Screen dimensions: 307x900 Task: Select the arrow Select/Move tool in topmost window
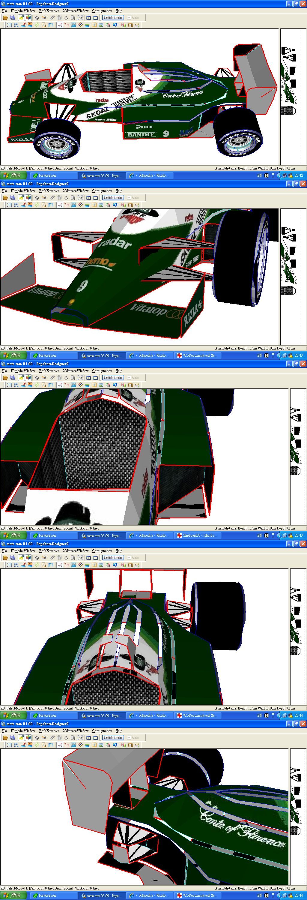coord(60,25)
